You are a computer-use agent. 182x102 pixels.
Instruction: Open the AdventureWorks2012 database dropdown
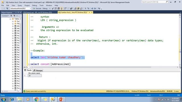(x=30, y=8)
